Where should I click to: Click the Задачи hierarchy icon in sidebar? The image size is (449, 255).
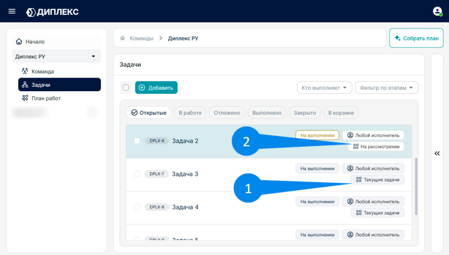pyautogui.click(x=25, y=85)
